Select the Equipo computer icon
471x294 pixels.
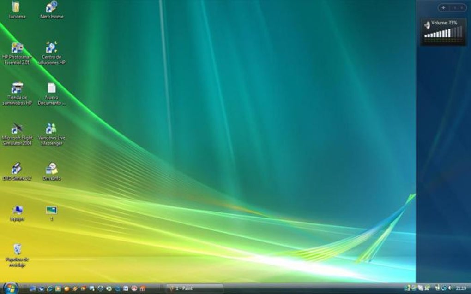(x=17, y=213)
